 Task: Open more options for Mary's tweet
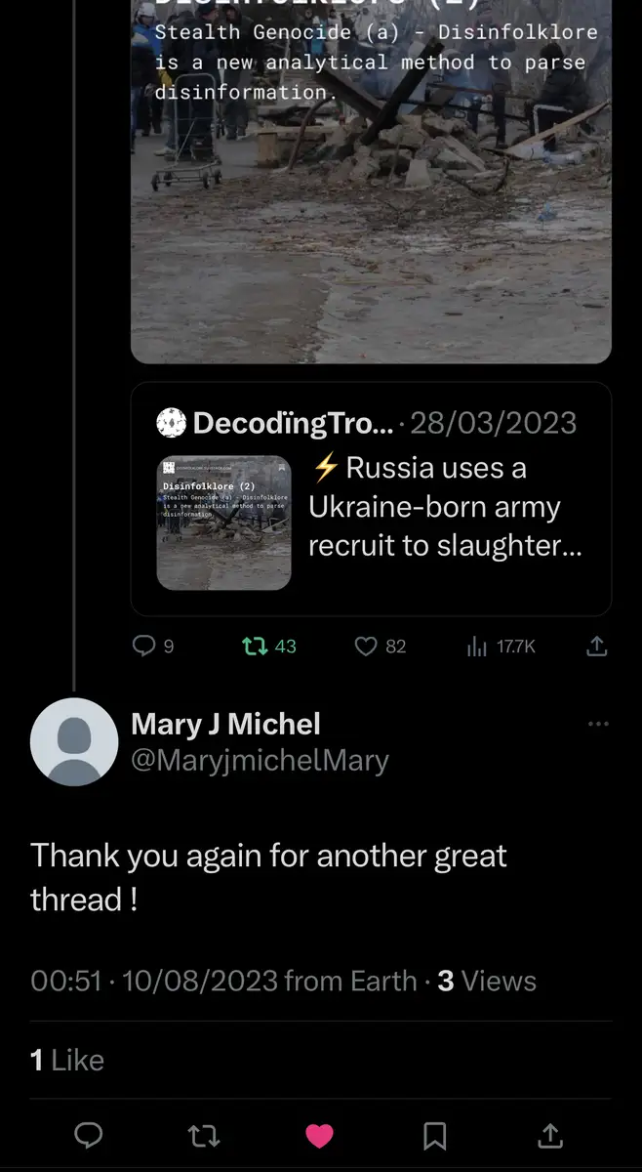[599, 724]
